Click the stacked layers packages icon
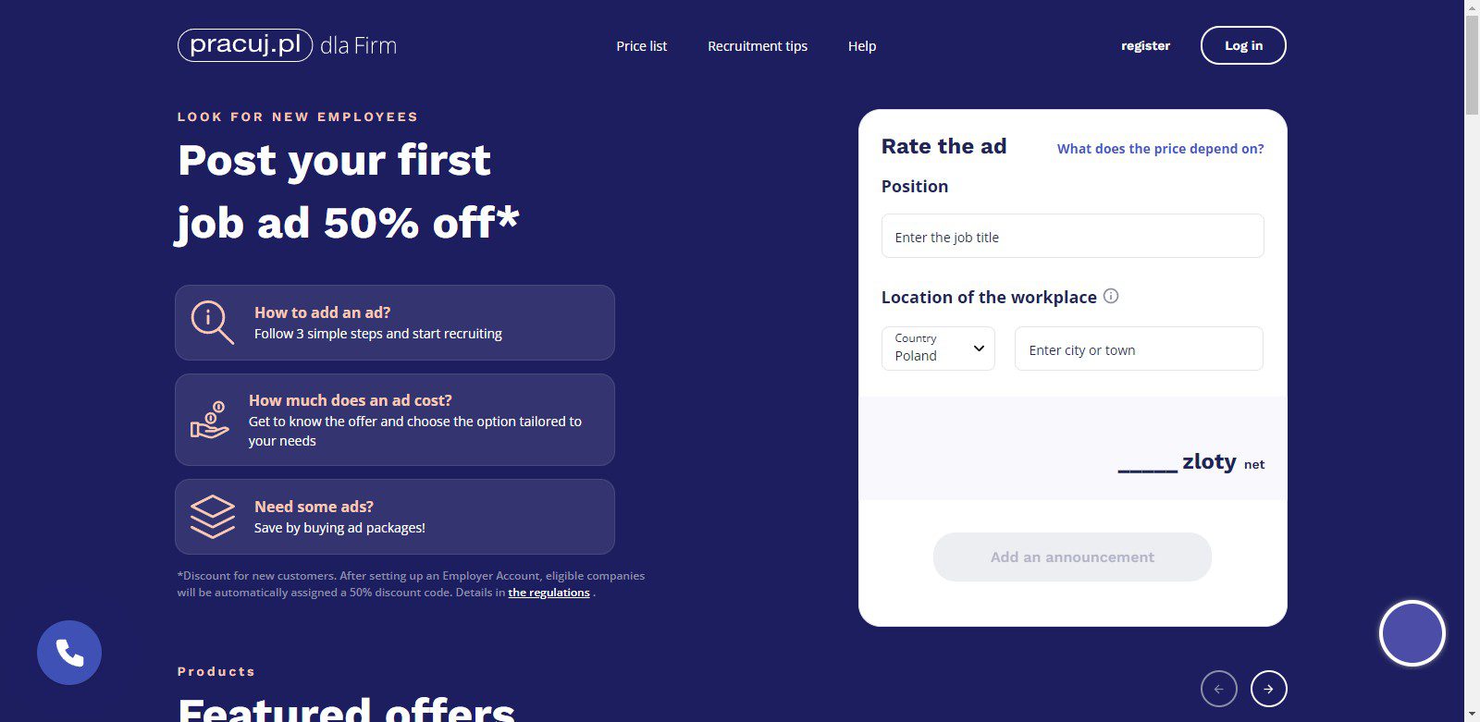Screen dimensions: 1480x722 pyautogui.click(x=212, y=517)
